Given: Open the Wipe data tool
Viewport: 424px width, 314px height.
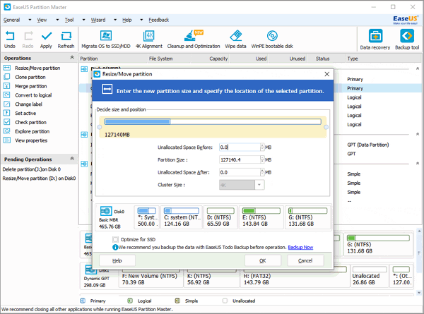Looking at the screenshot, I should 235,40.
